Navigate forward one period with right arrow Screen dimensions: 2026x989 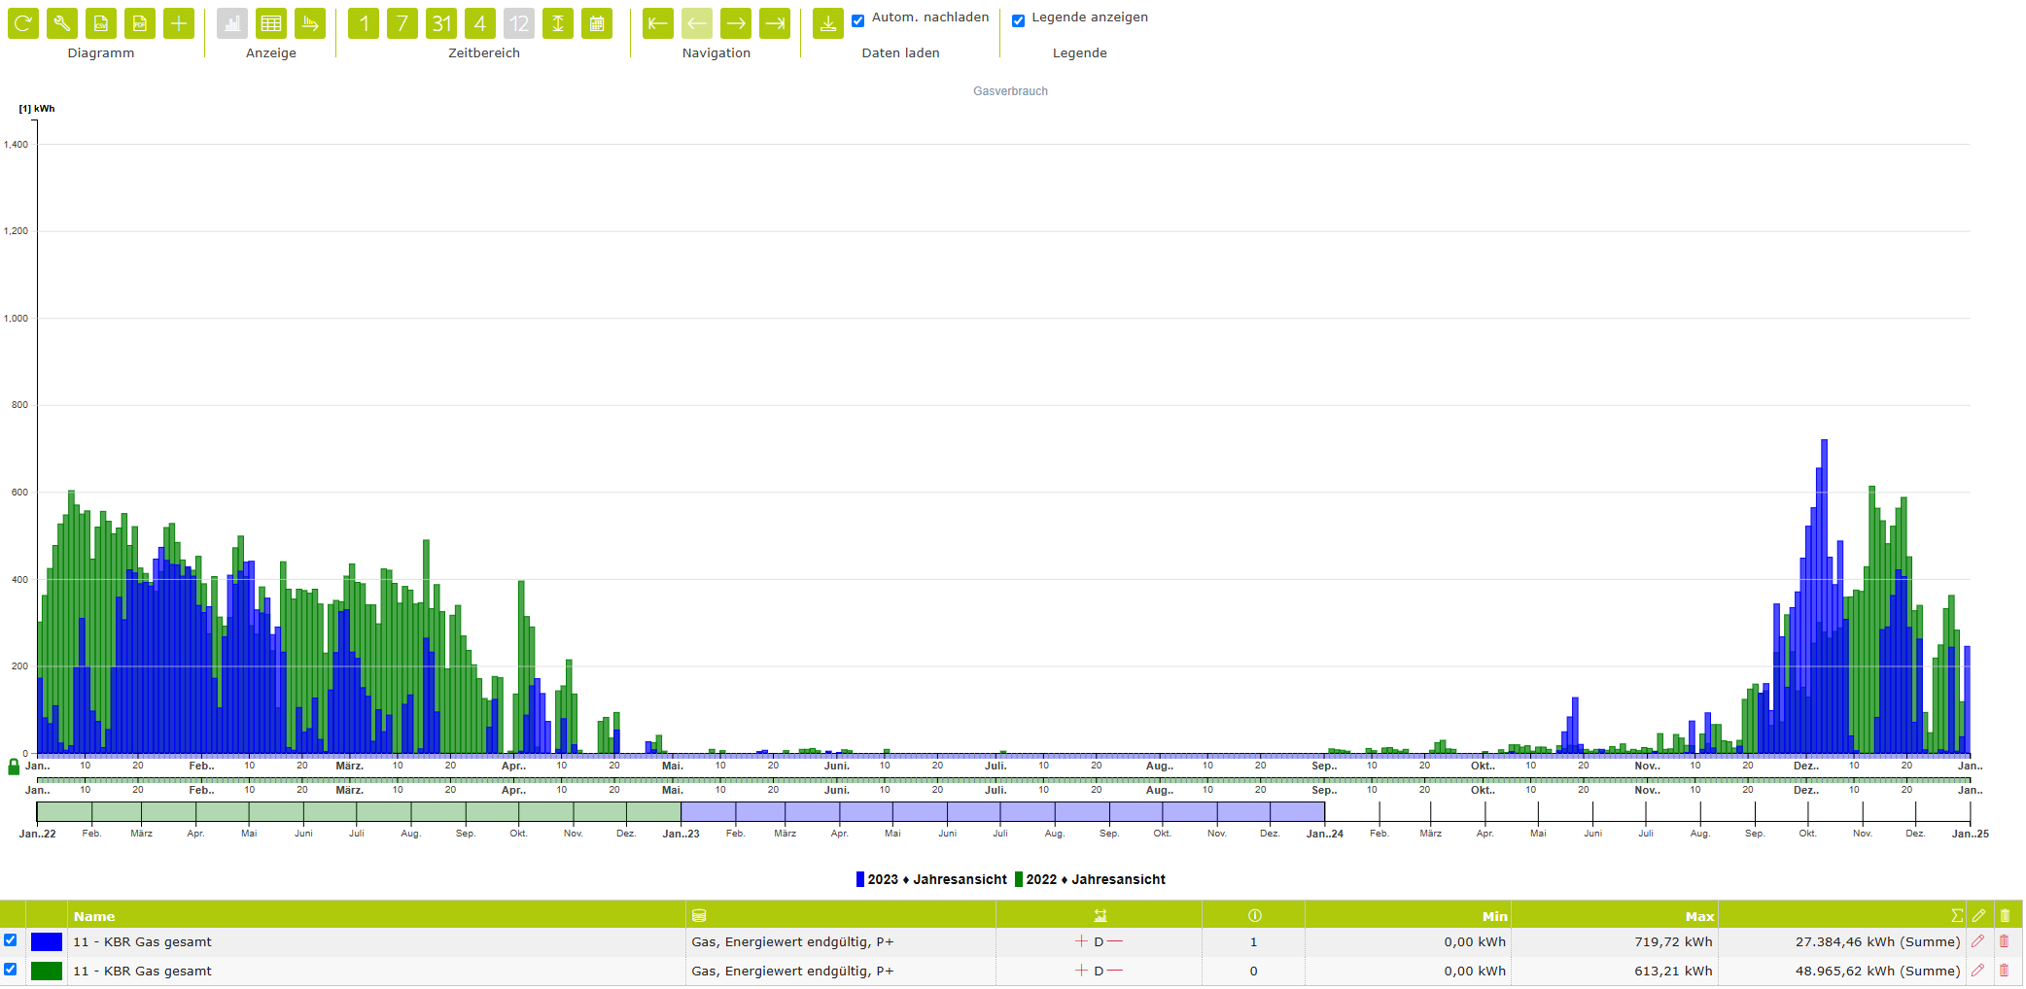click(x=736, y=23)
